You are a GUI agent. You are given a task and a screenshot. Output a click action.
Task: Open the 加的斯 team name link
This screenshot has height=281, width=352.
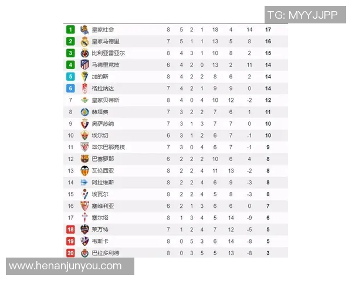pyautogui.click(x=100, y=76)
